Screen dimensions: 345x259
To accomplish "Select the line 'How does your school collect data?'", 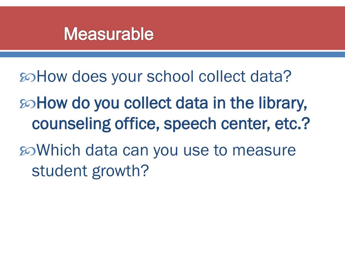I will pyautogui.click(x=164, y=77).
